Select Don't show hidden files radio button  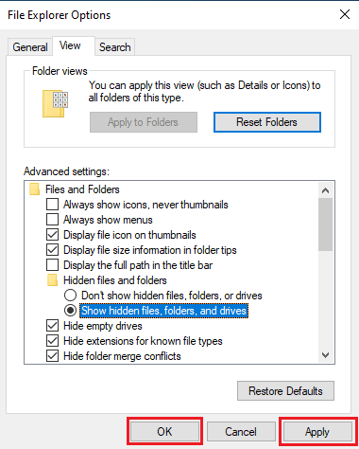tap(70, 296)
